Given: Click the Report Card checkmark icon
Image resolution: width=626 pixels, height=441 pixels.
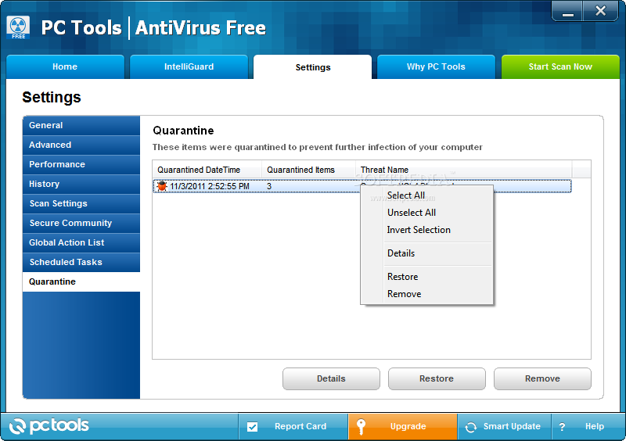Looking at the screenshot, I should click(x=252, y=427).
